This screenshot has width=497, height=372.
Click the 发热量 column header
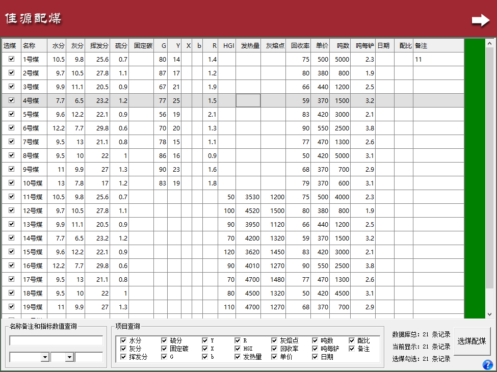[248, 46]
